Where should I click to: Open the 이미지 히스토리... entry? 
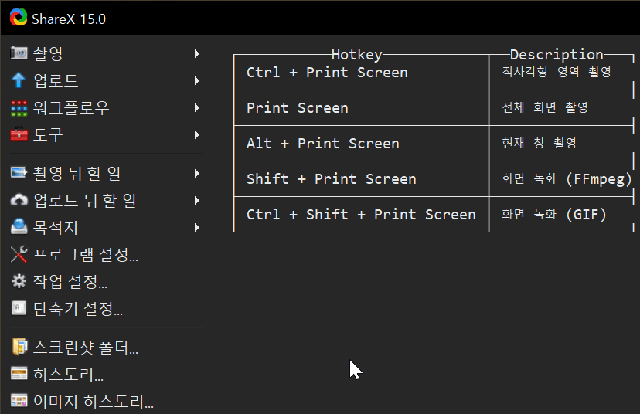click(x=106, y=401)
